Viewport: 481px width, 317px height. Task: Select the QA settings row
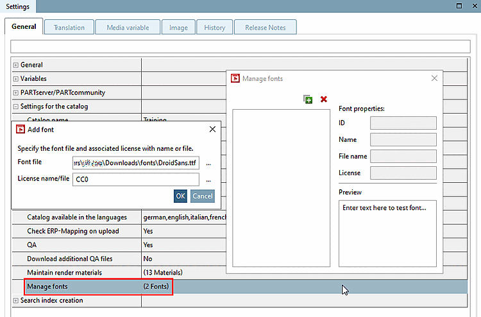point(119,245)
